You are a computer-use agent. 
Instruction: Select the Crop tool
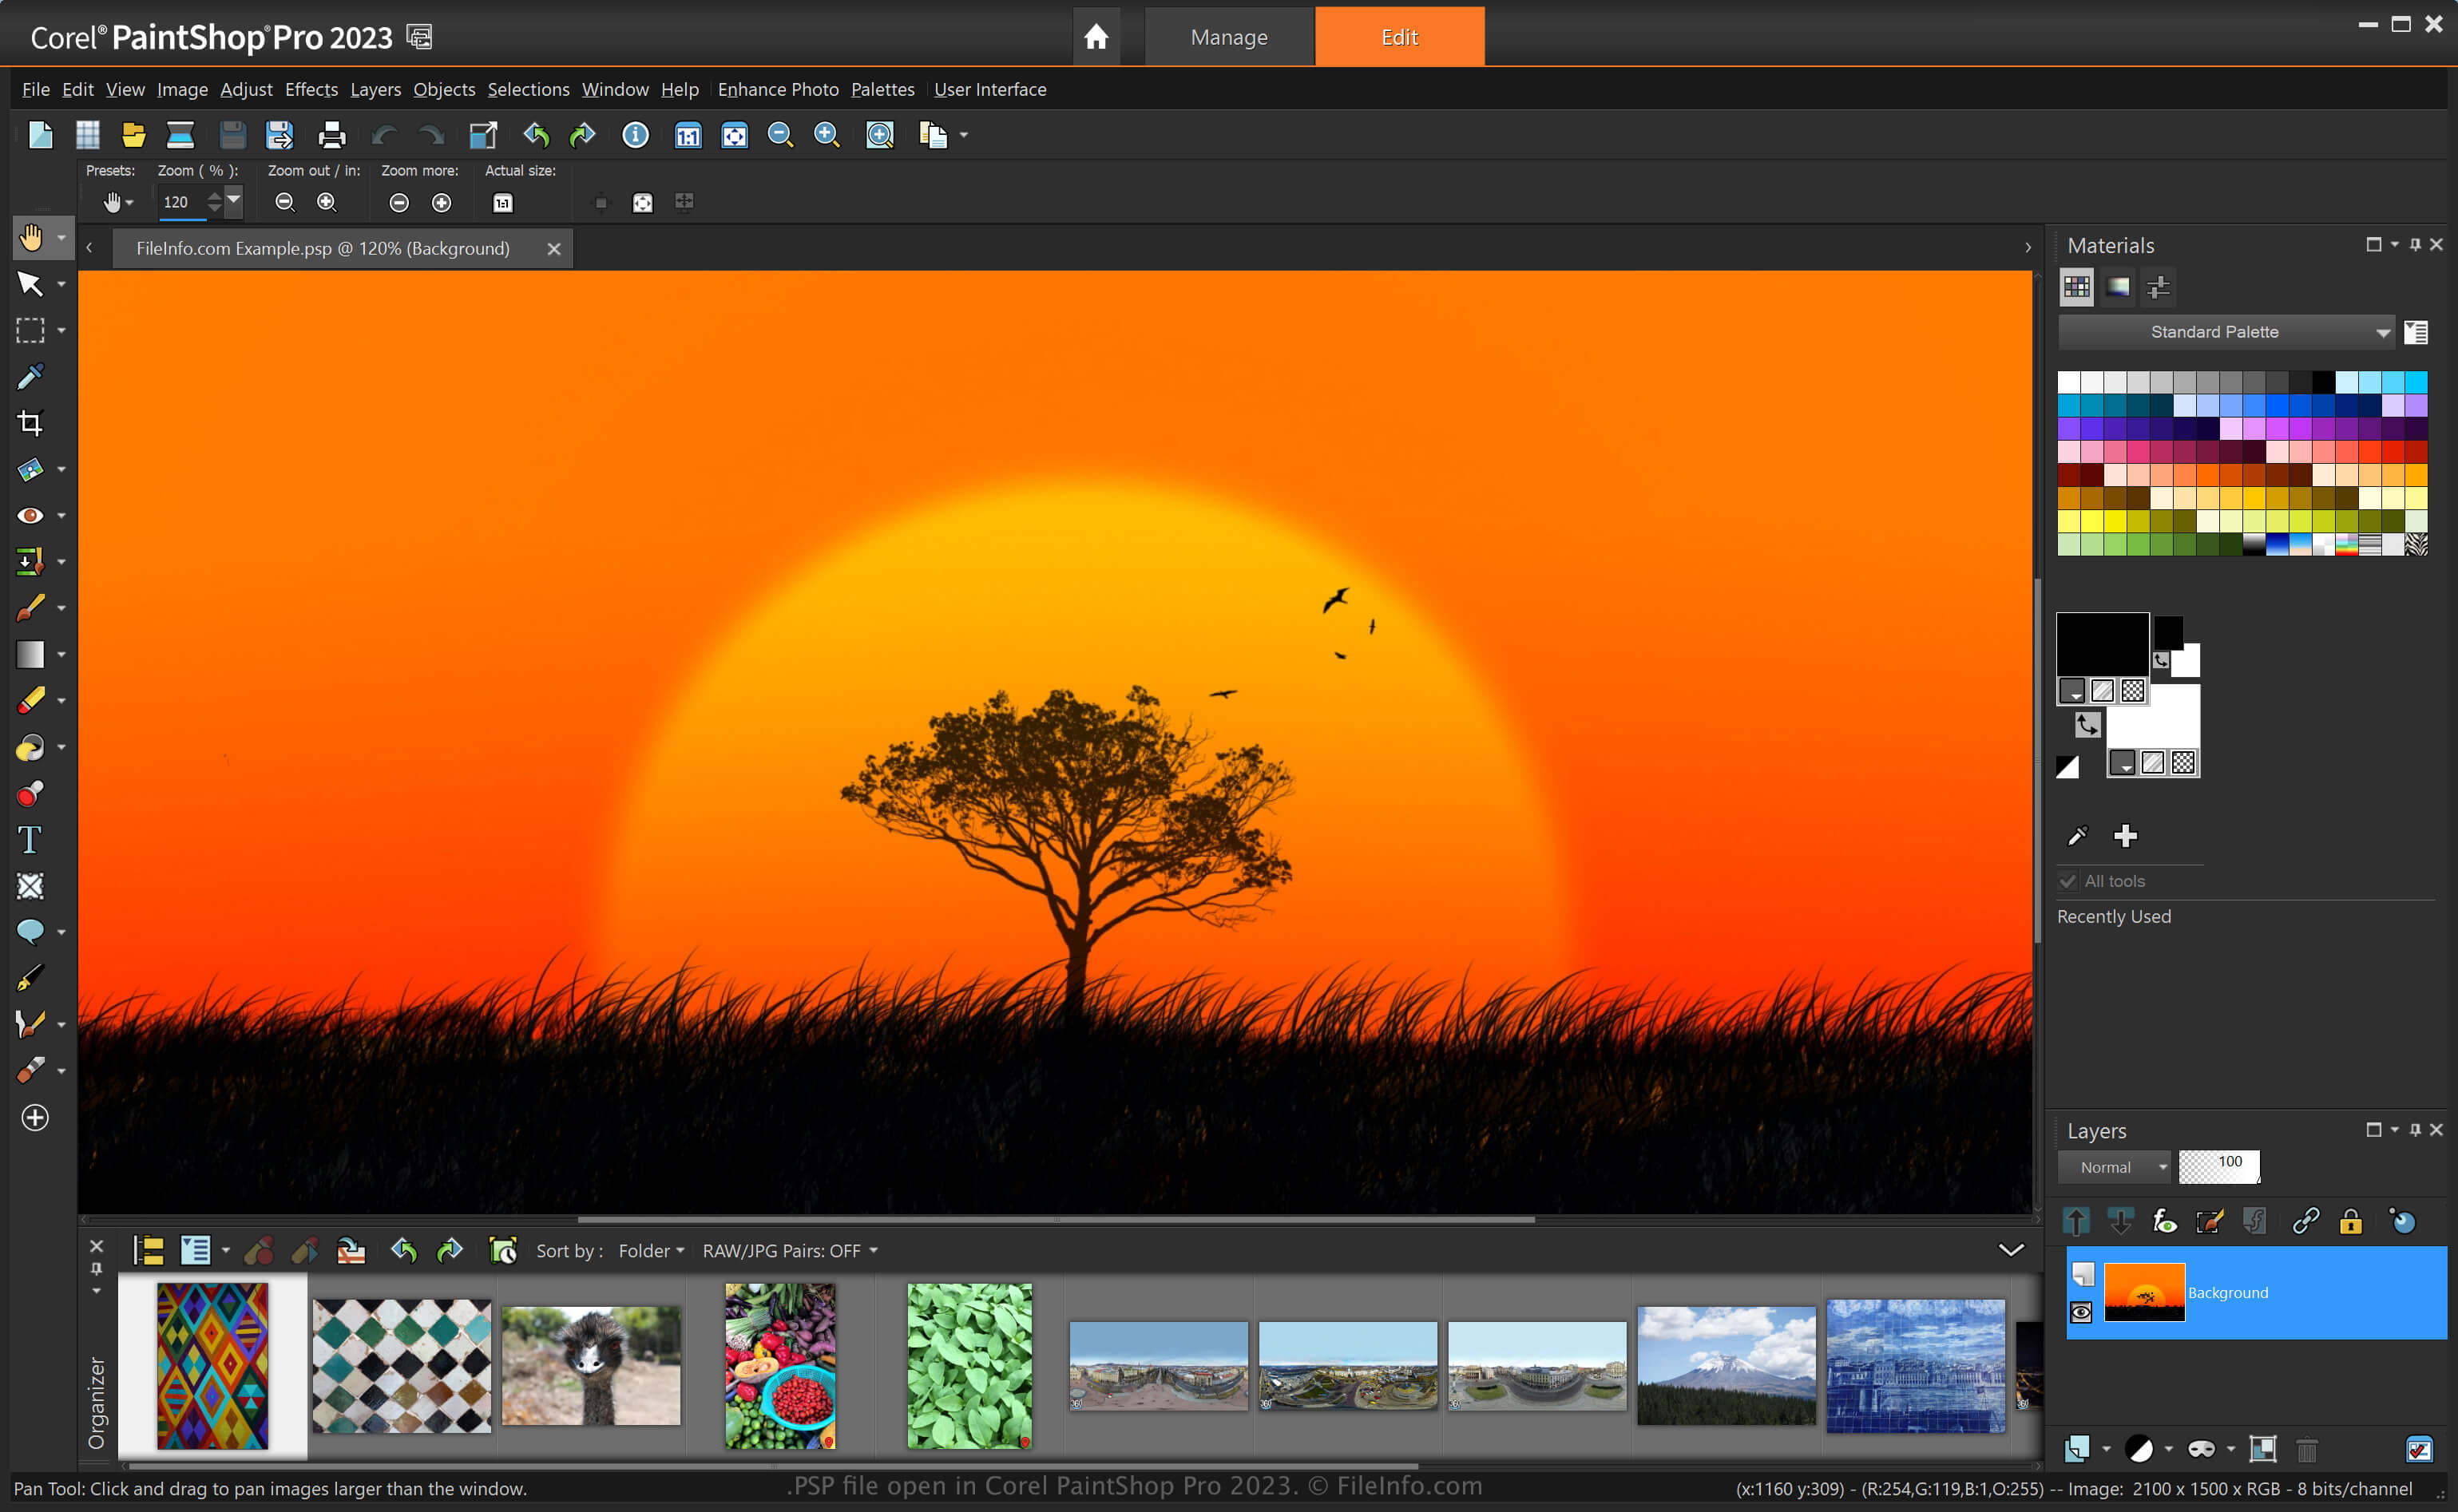point(30,423)
